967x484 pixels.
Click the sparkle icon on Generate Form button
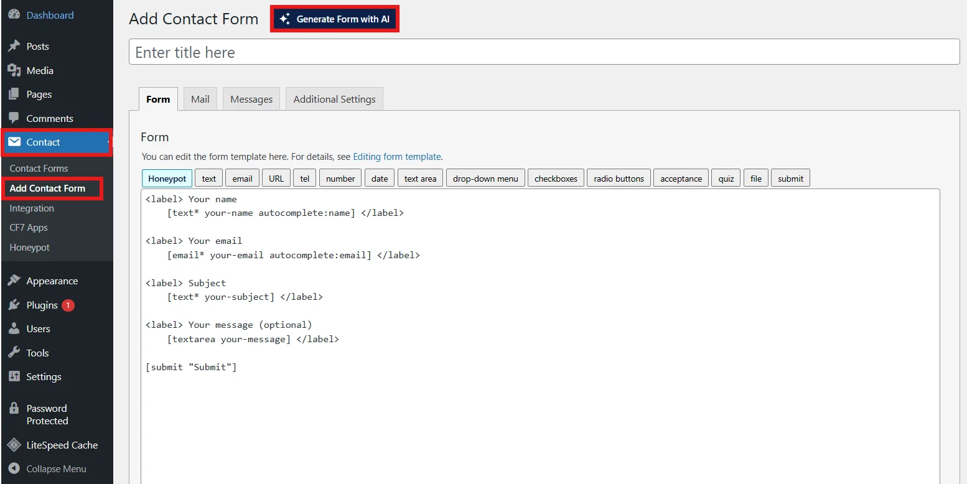284,19
